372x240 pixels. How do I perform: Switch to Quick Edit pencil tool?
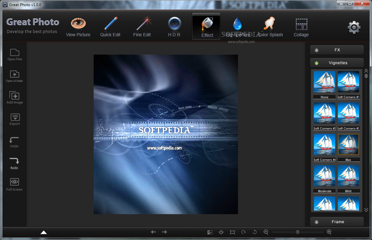[x=110, y=27]
